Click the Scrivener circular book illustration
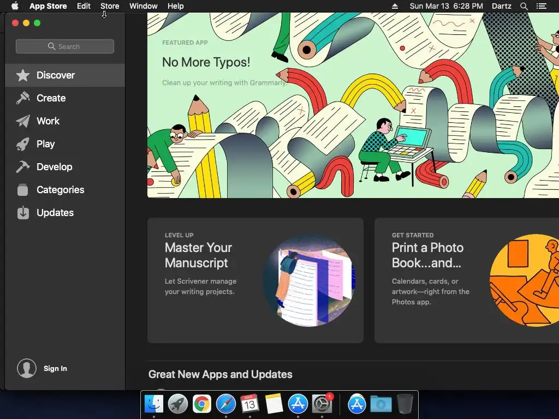Screen dimensions: 559x419 (x=310, y=280)
